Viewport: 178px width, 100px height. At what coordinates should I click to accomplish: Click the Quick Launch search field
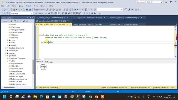[x=150, y=2]
